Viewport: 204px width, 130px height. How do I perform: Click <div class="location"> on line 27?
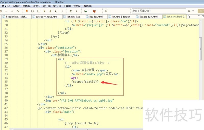click(63, 52)
